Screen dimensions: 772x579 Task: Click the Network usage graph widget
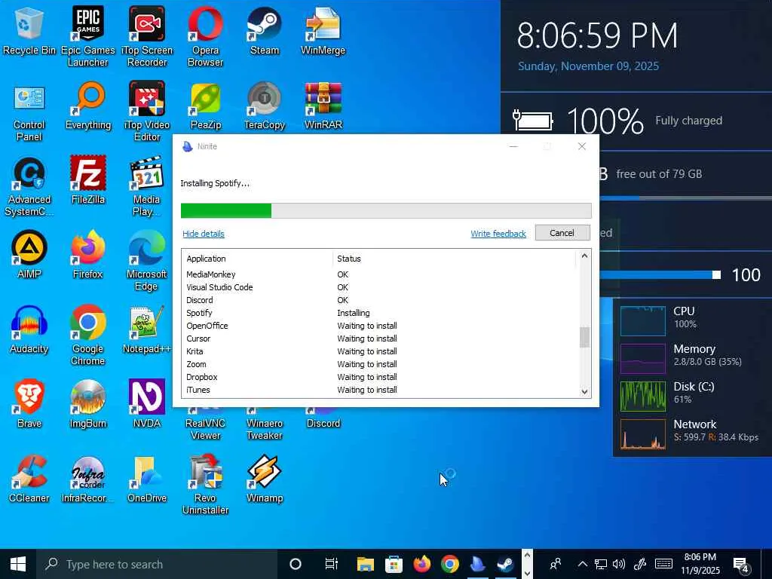pyautogui.click(x=642, y=434)
